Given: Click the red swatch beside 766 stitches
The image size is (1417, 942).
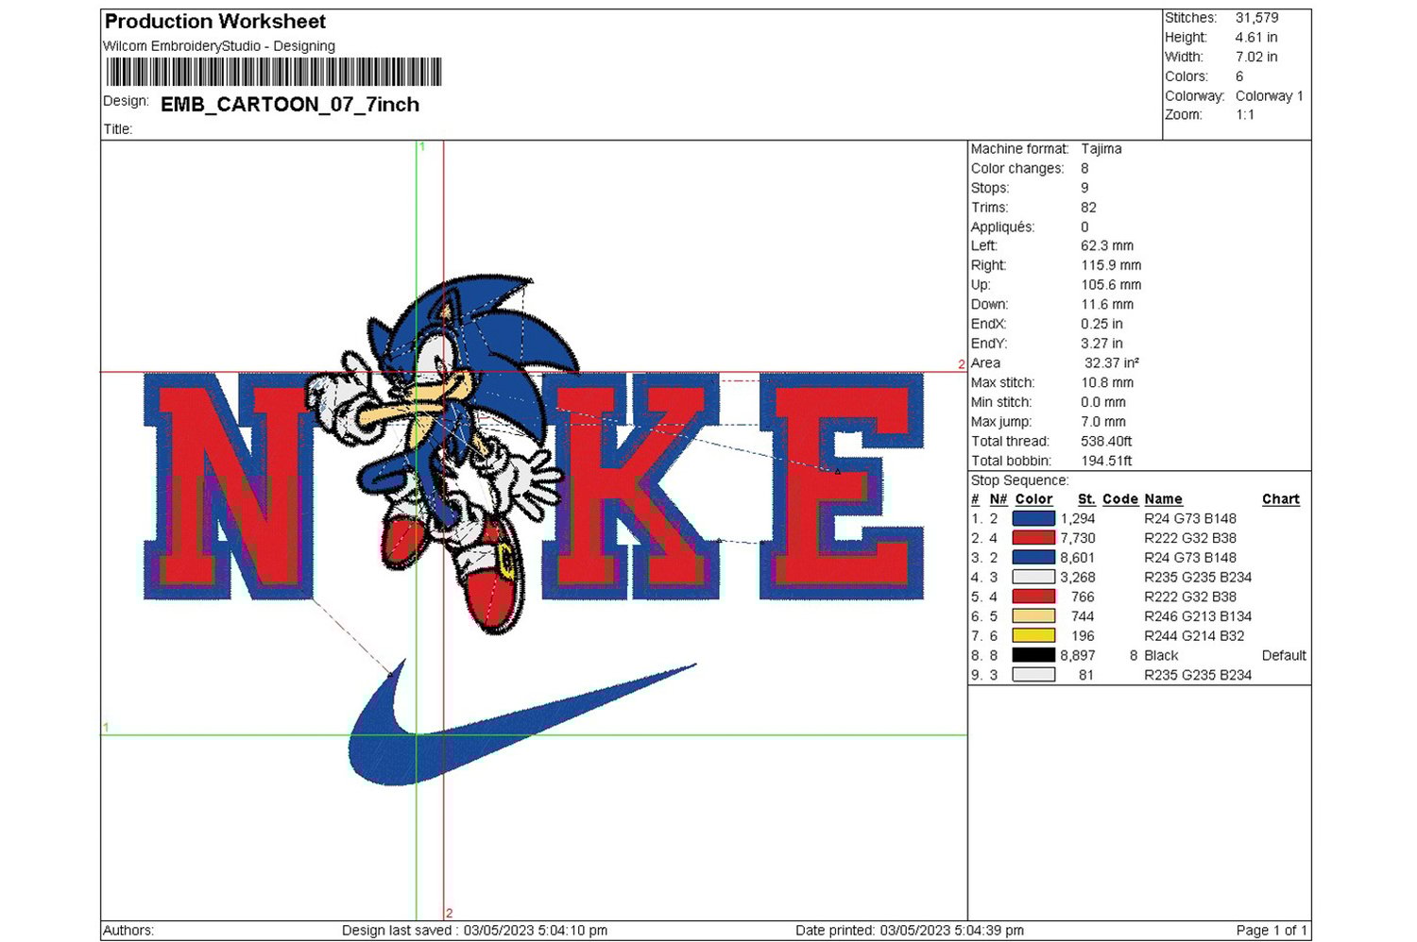Looking at the screenshot, I should [1033, 597].
